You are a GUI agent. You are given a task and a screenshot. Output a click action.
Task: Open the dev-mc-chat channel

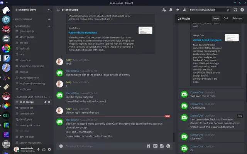[x=33, y=137]
